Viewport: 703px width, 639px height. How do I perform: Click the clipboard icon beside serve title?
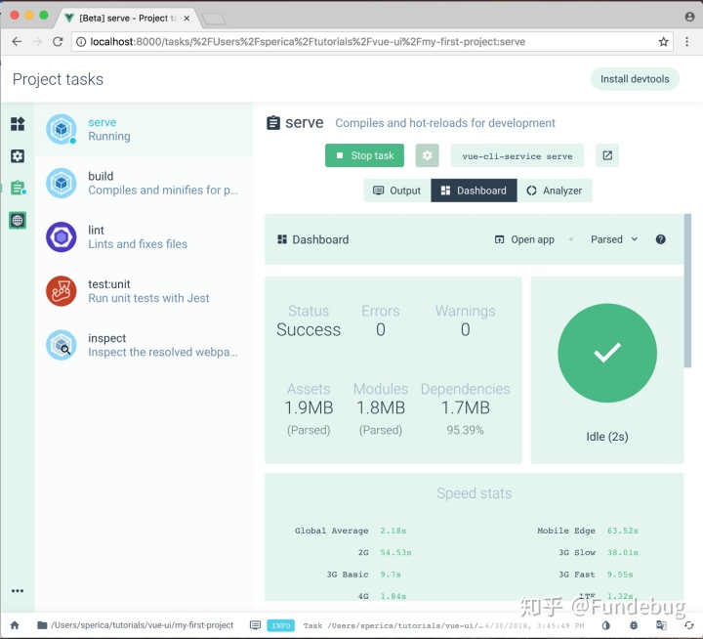[273, 122]
